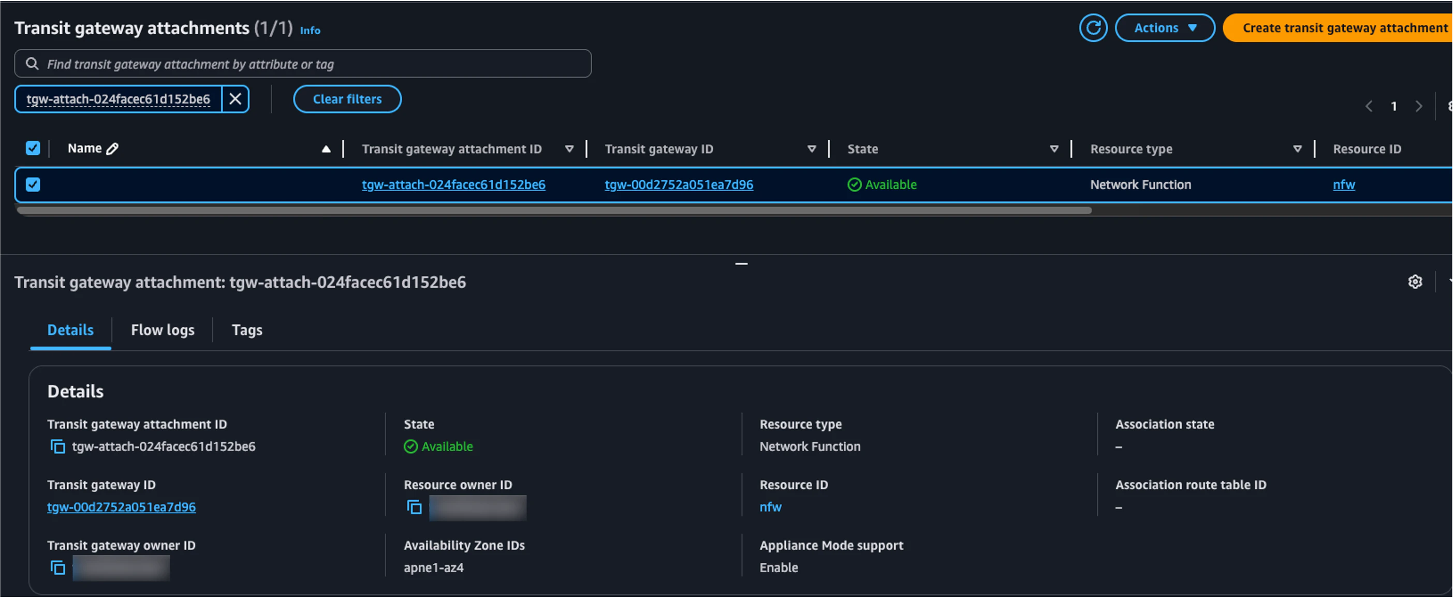The image size is (1454, 598).
Task: Click the attachment search input field
Action: click(x=302, y=64)
